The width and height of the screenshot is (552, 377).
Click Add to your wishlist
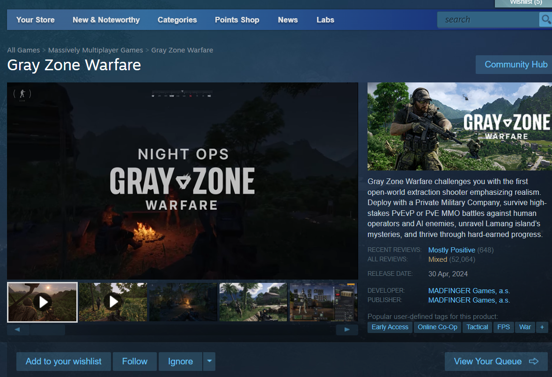coord(63,361)
